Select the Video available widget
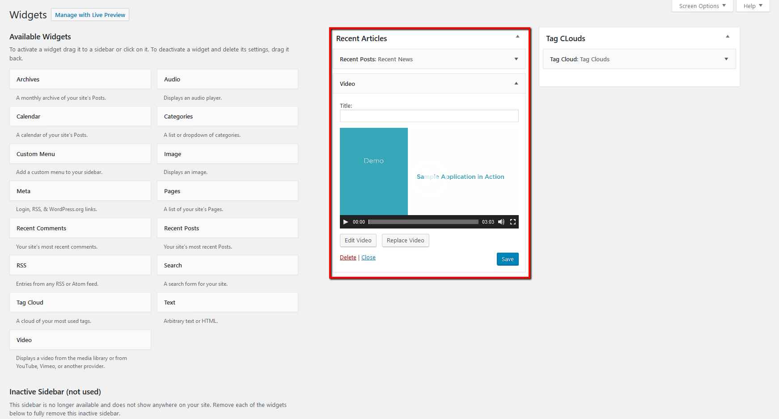This screenshot has width=779, height=419. click(80, 340)
